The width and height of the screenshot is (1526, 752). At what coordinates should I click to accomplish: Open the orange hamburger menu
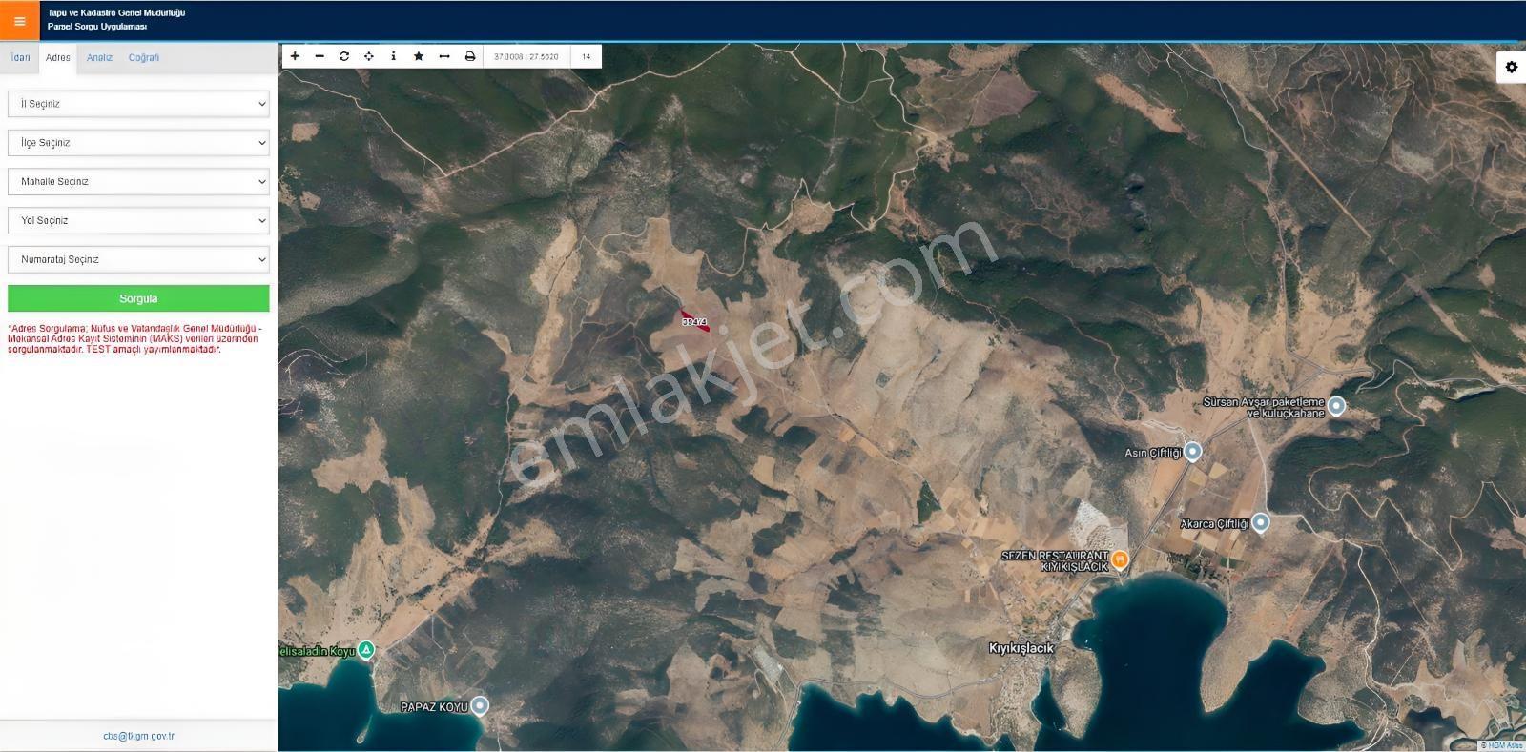point(20,21)
